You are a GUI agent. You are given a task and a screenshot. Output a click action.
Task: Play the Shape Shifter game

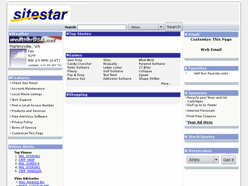click(149, 79)
